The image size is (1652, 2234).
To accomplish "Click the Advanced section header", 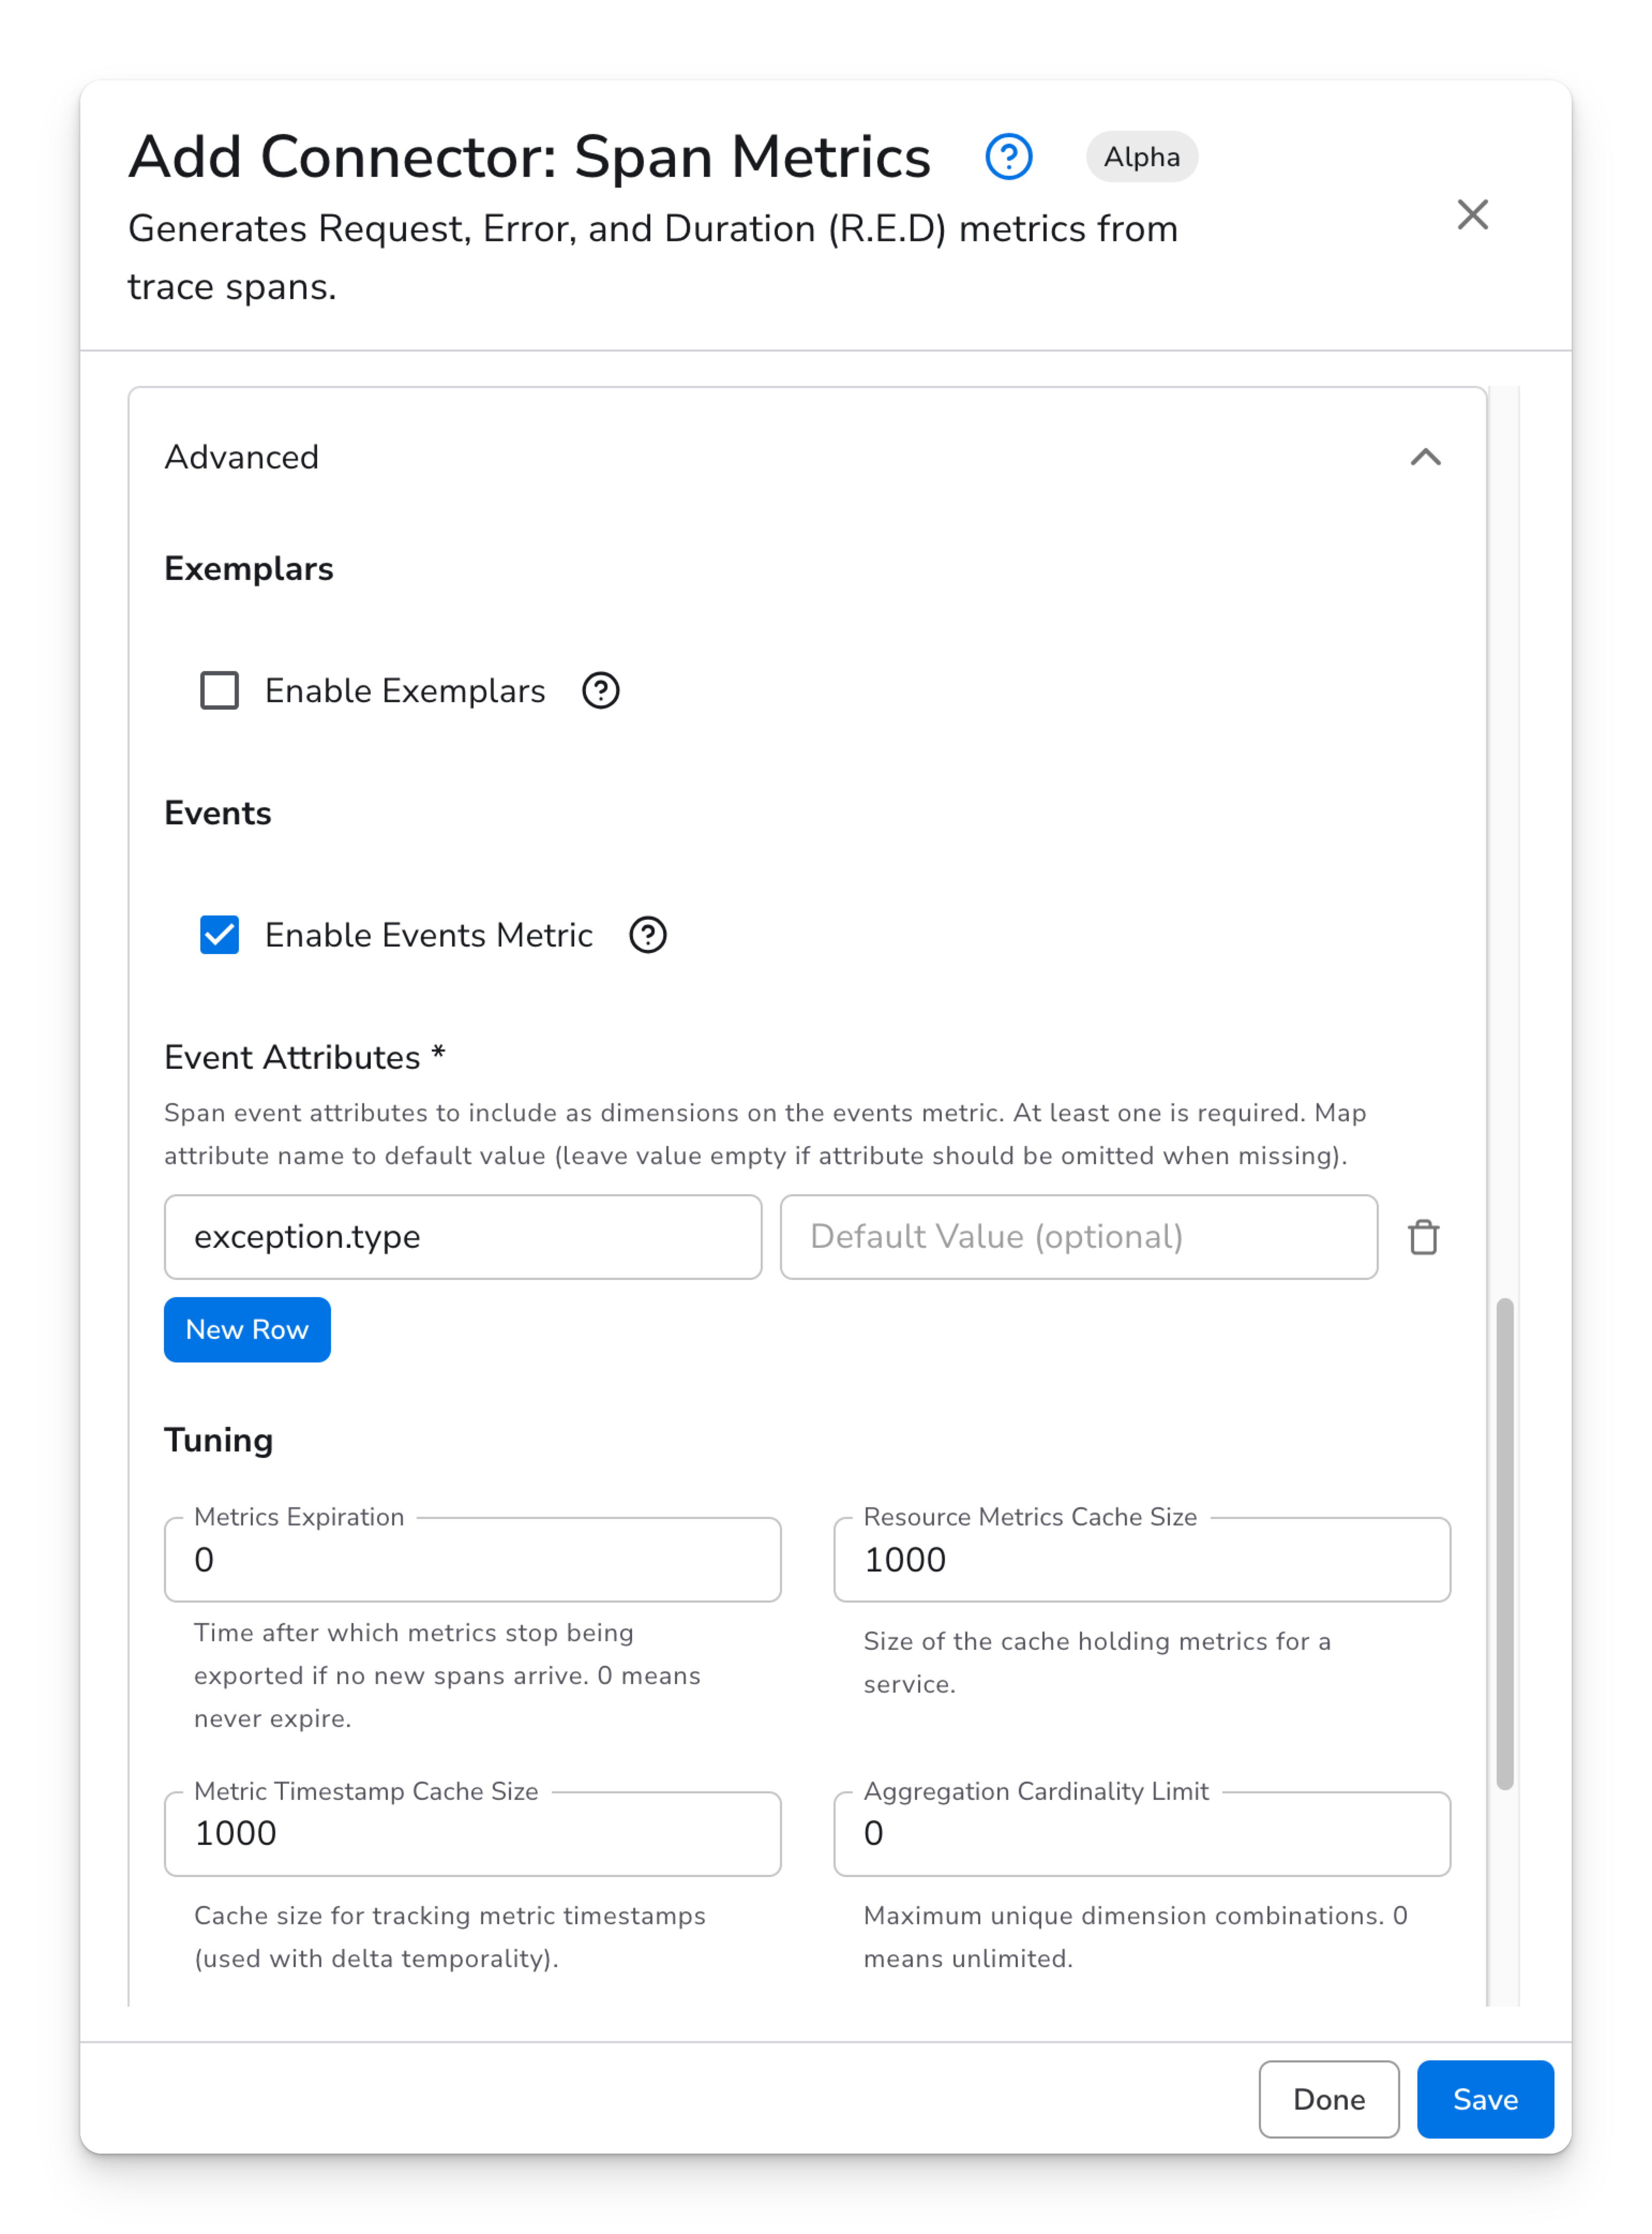I will coord(241,457).
